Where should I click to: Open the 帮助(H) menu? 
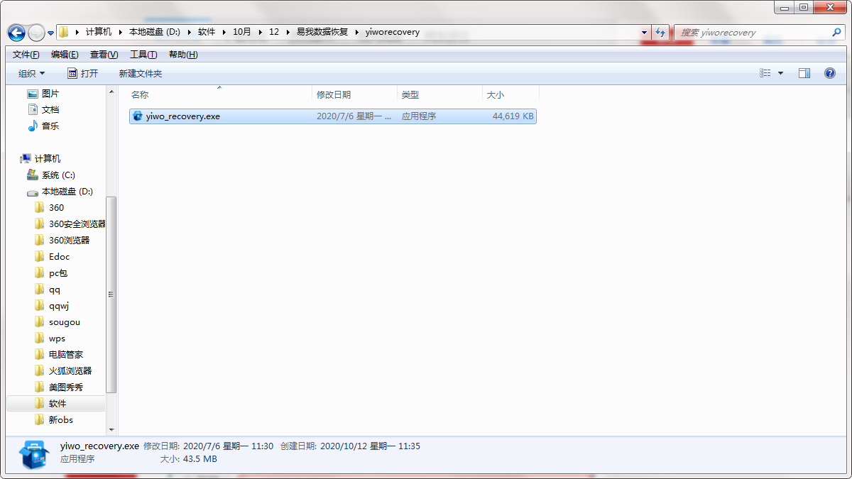183,55
